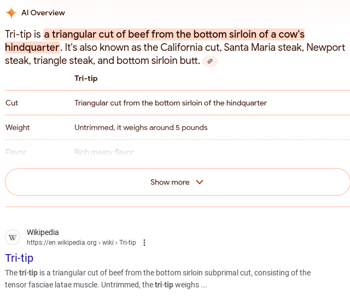Viewport: 350px width, 300px height.
Task: Select the Weight row label
Action: (17, 127)
